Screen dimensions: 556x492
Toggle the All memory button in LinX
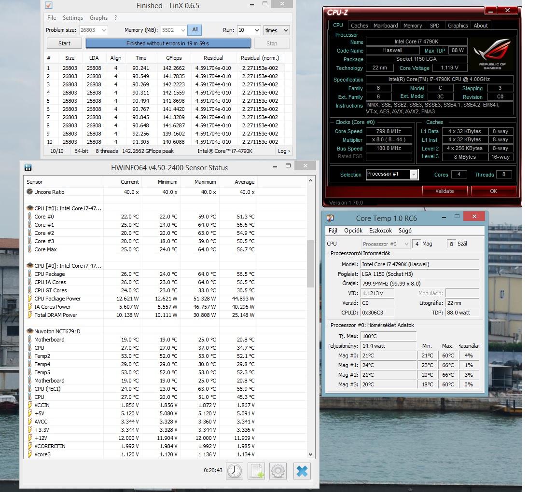pos(195,30)
